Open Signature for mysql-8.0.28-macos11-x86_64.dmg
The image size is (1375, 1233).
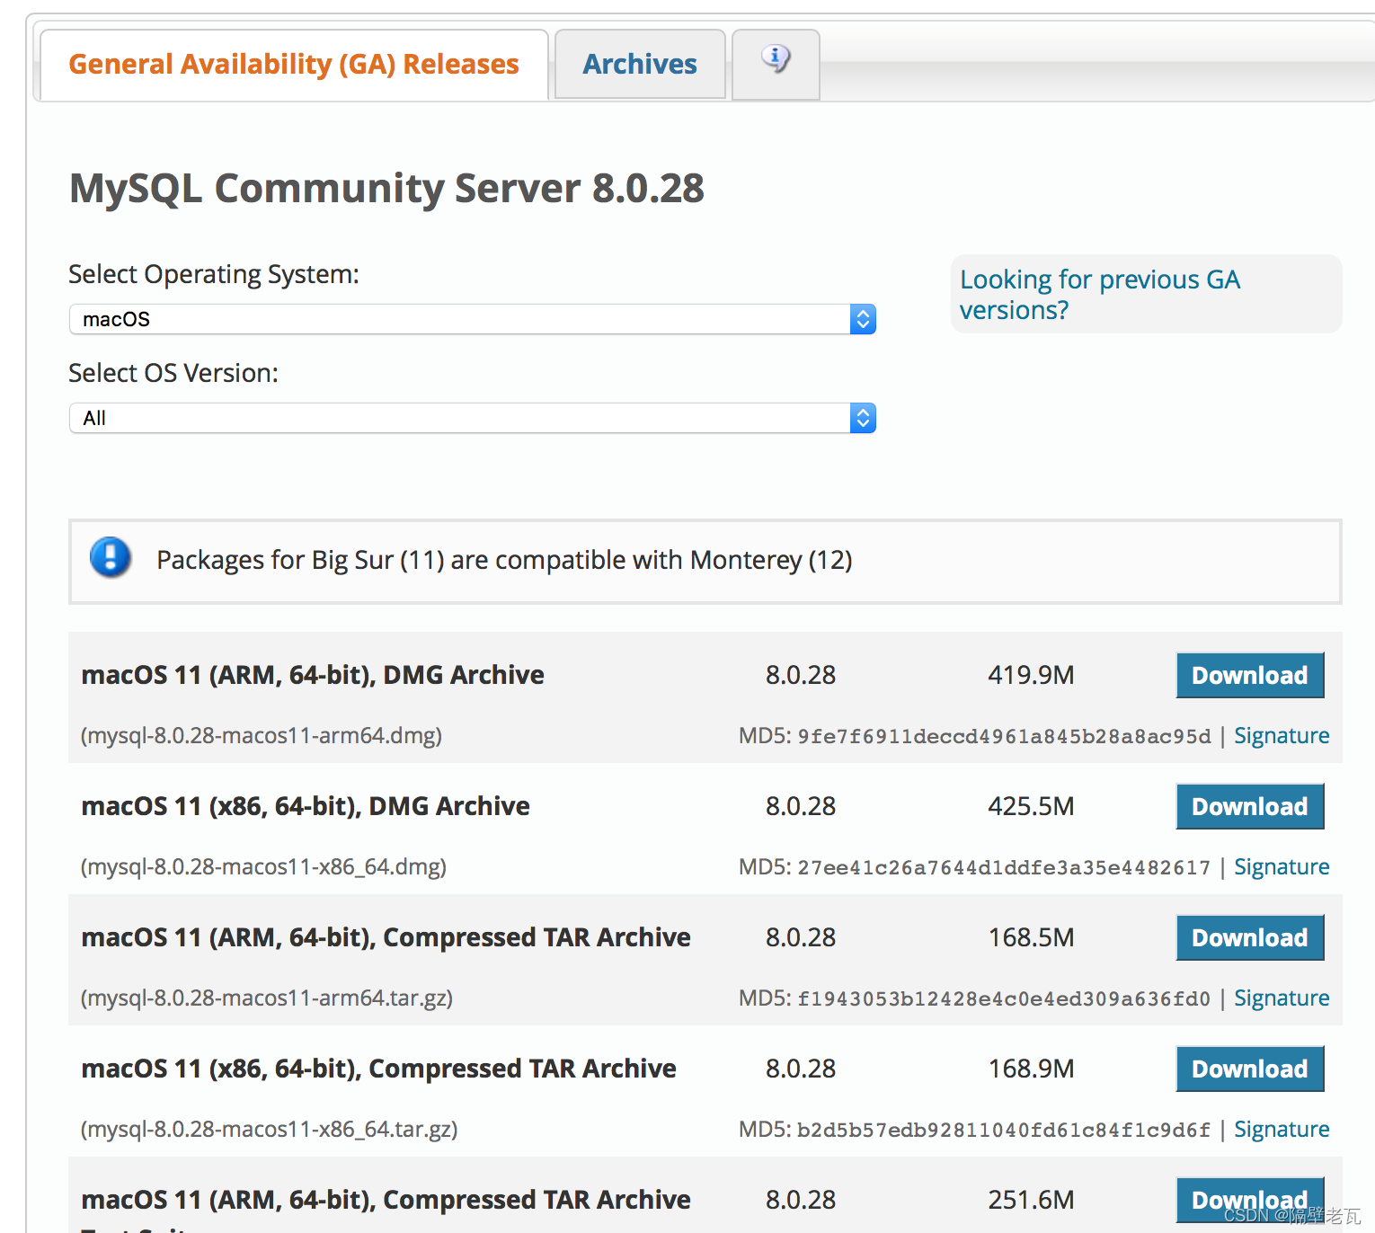[1282, 866]
